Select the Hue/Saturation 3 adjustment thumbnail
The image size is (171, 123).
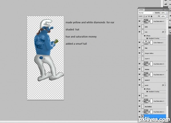(146, 101)
